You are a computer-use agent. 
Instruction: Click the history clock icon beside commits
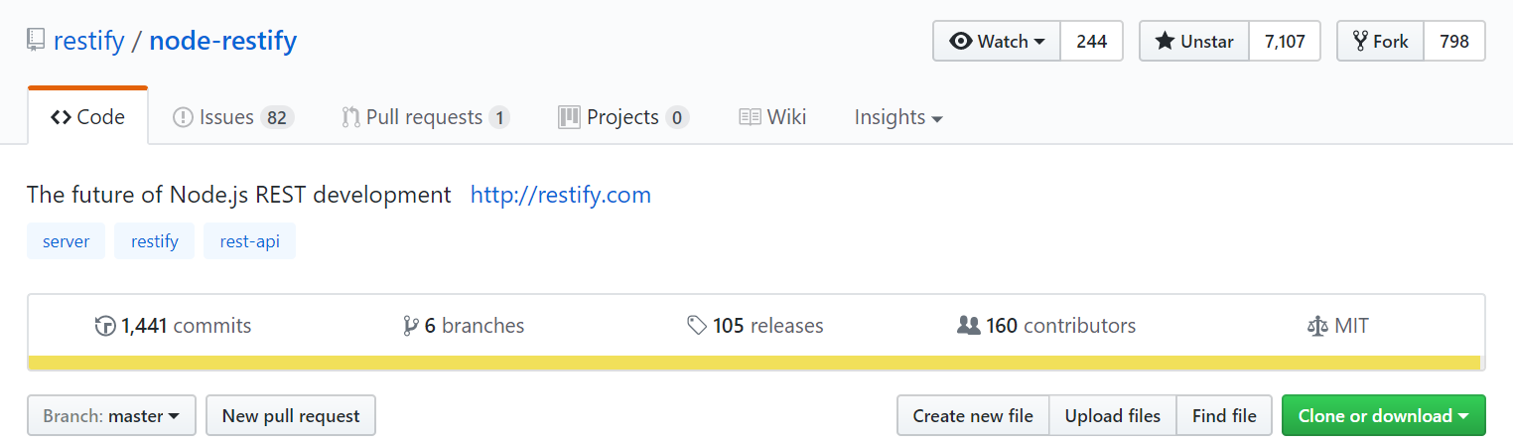tap(105, 326)
